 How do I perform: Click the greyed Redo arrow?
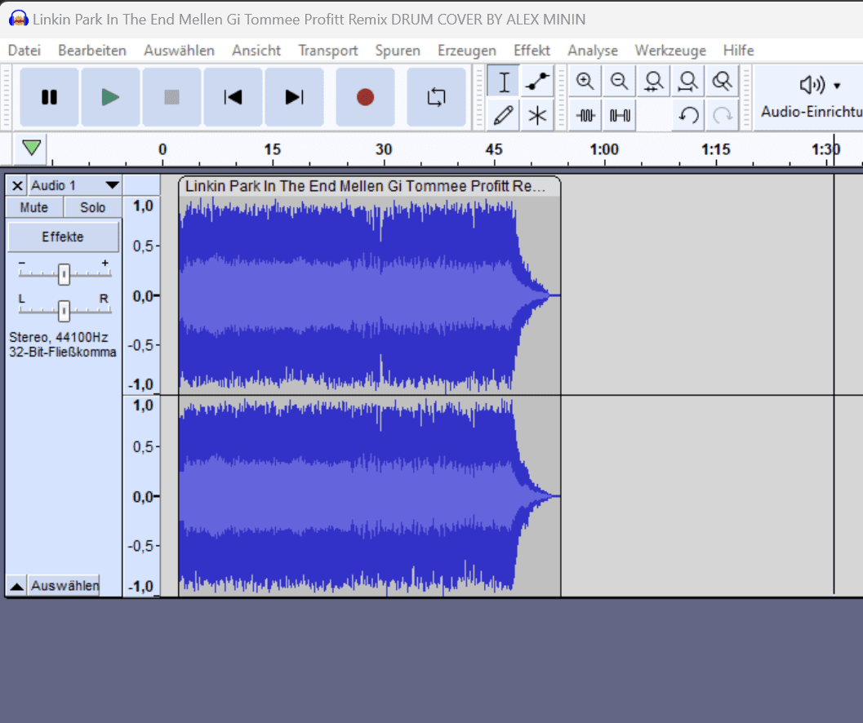coord(722,116)
